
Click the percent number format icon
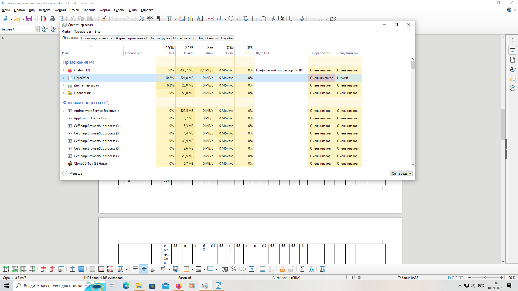234,269
